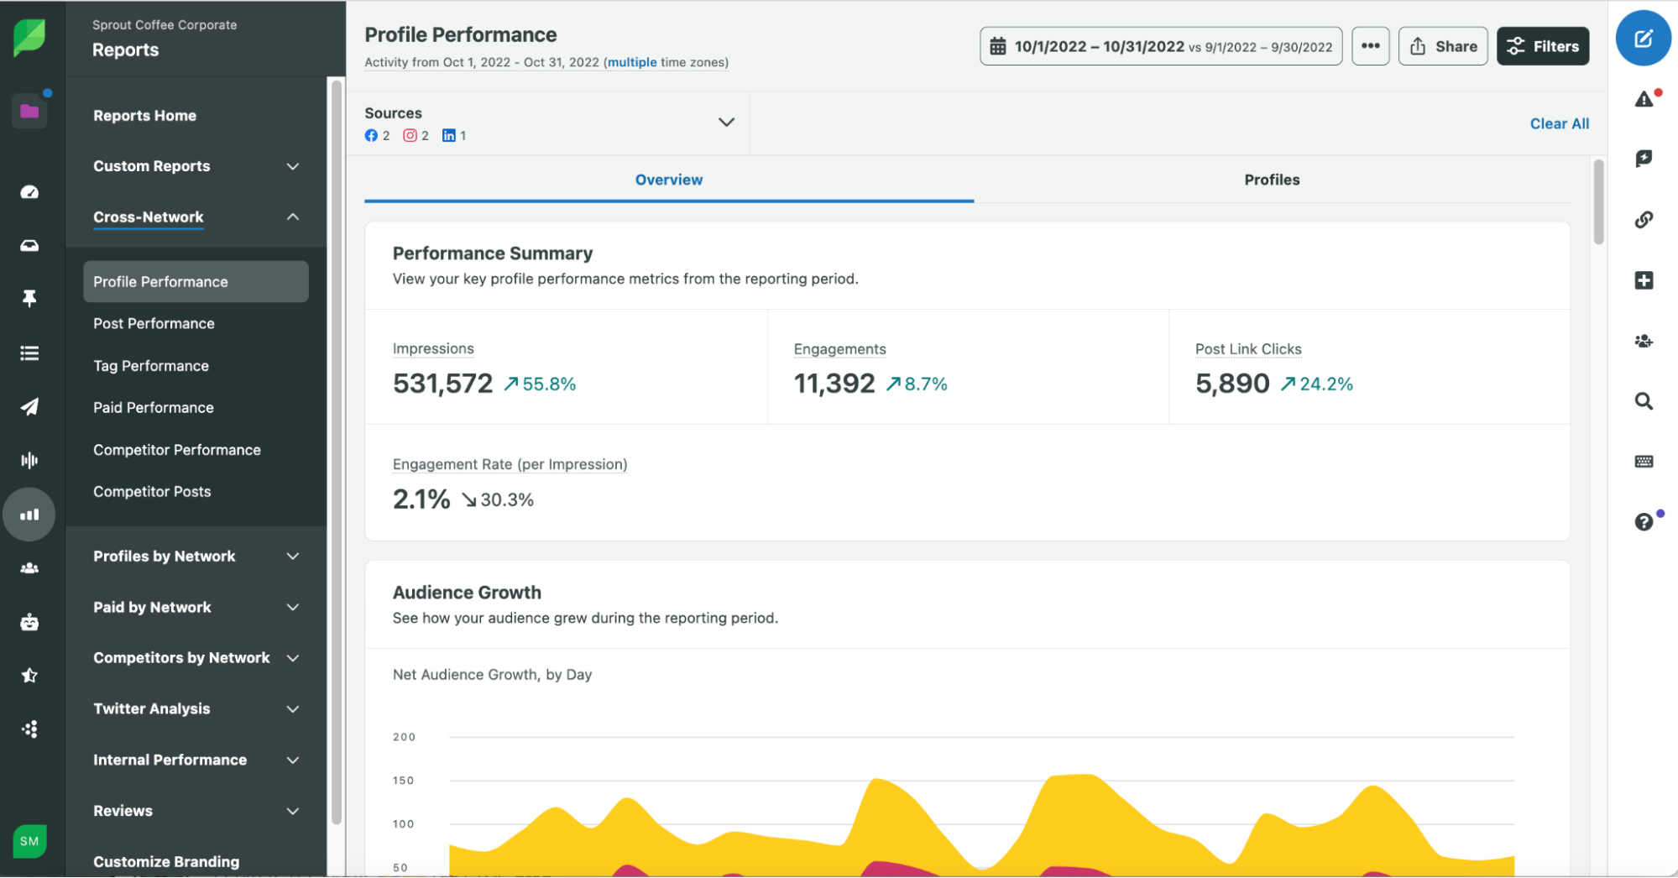Open the tasks list icon in left sidebar
Image resolution: width=1678 pixels, height=878 pixels.
pos(29,353)
